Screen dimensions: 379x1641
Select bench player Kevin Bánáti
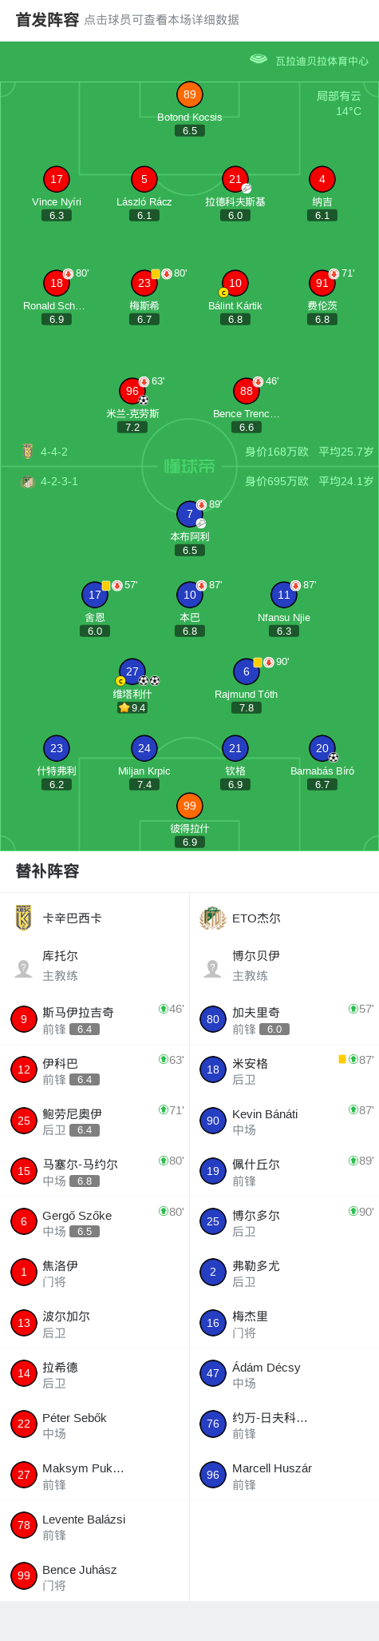tap(284, 1121)
